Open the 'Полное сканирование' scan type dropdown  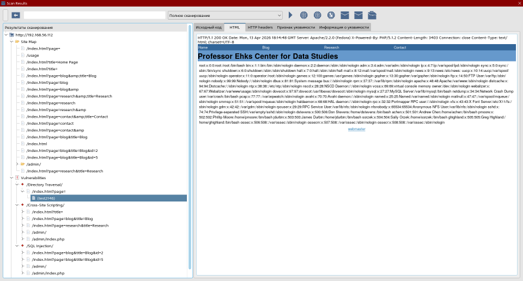(x=225, y=15)
